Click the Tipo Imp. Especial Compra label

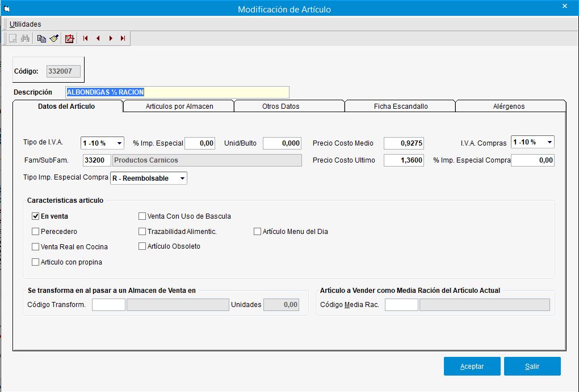click(x=66, y=177)
